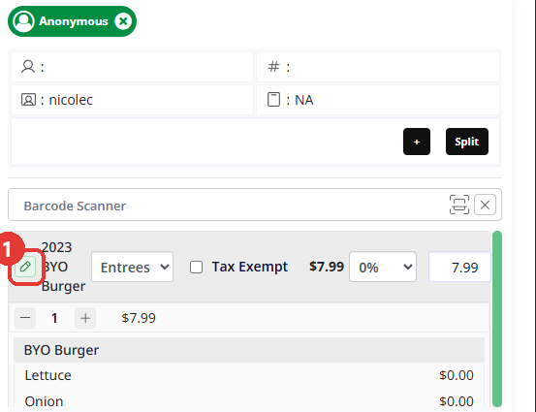Click the order number hash field
Image resolution: width=536 pixels, height=412 pixels.
click(378, 67)
